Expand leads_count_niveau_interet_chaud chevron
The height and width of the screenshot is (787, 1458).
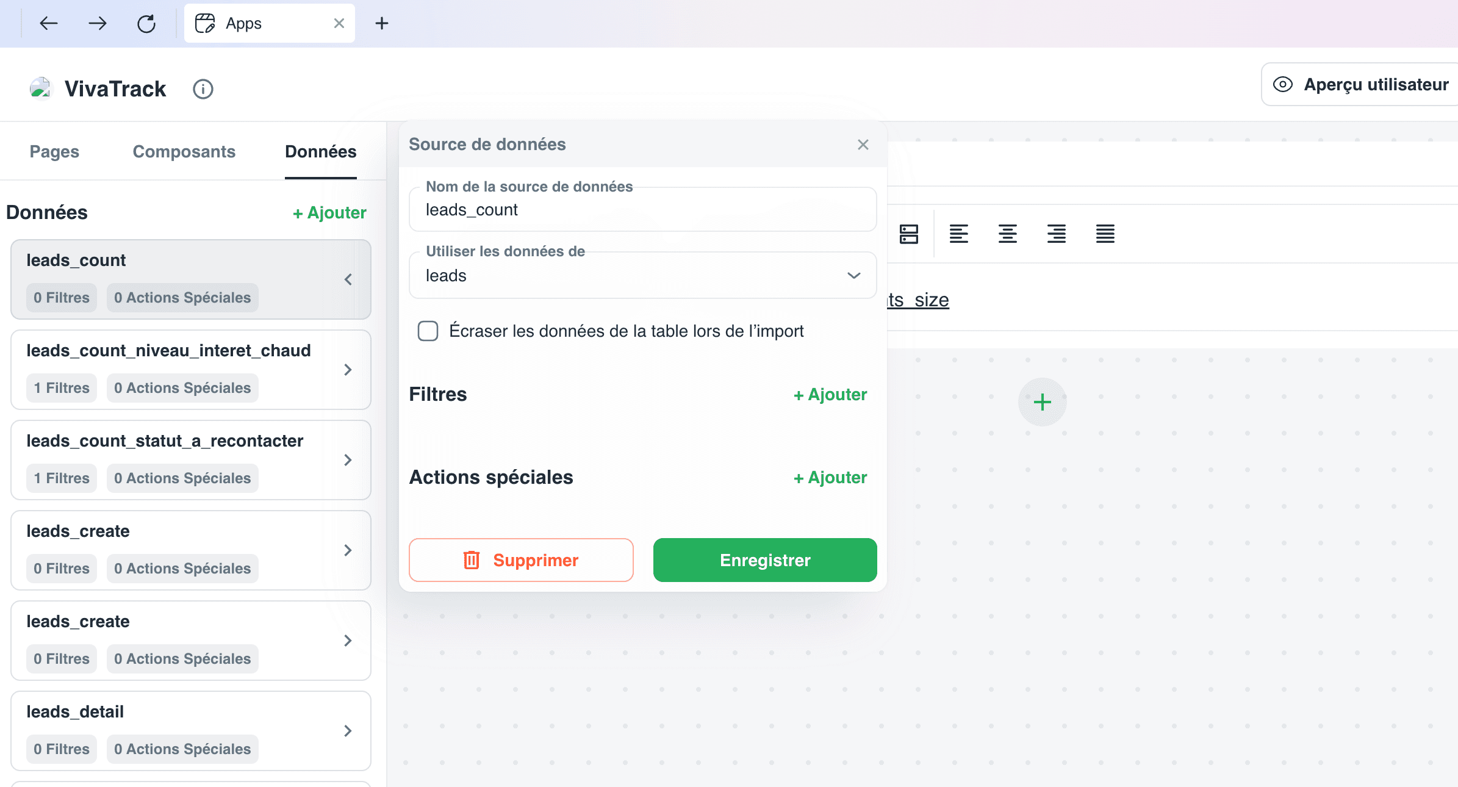tap(348, 370)
